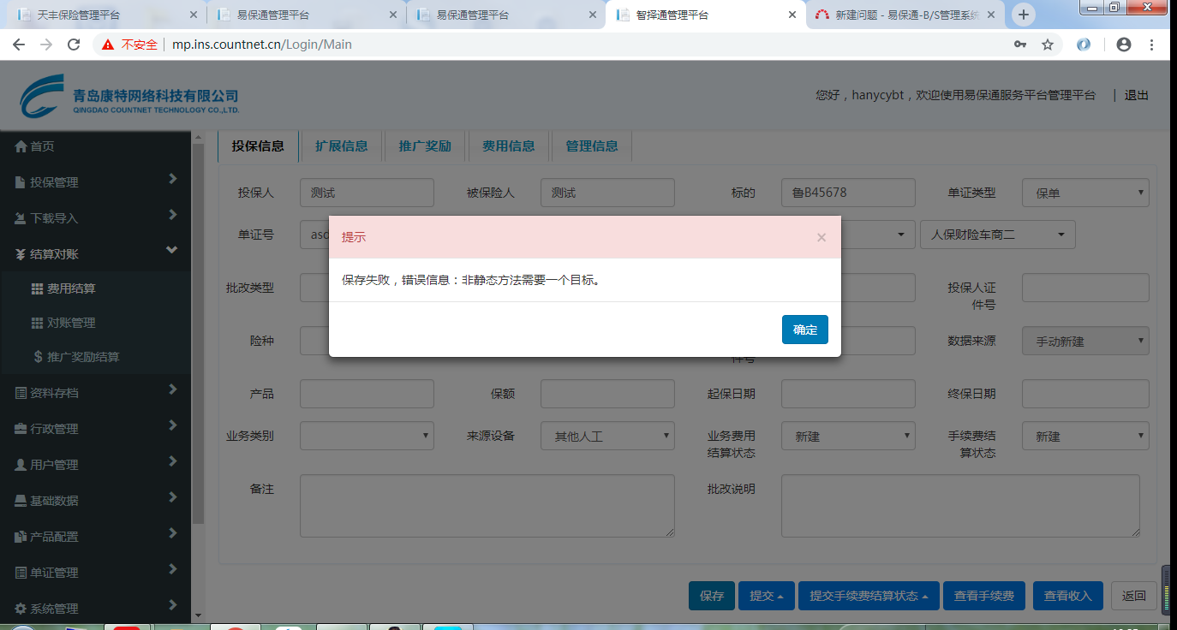The width and height of the screenshot is (1177, 630).
Task: Click the 退出 logout link
Action: pos(1136,95)
